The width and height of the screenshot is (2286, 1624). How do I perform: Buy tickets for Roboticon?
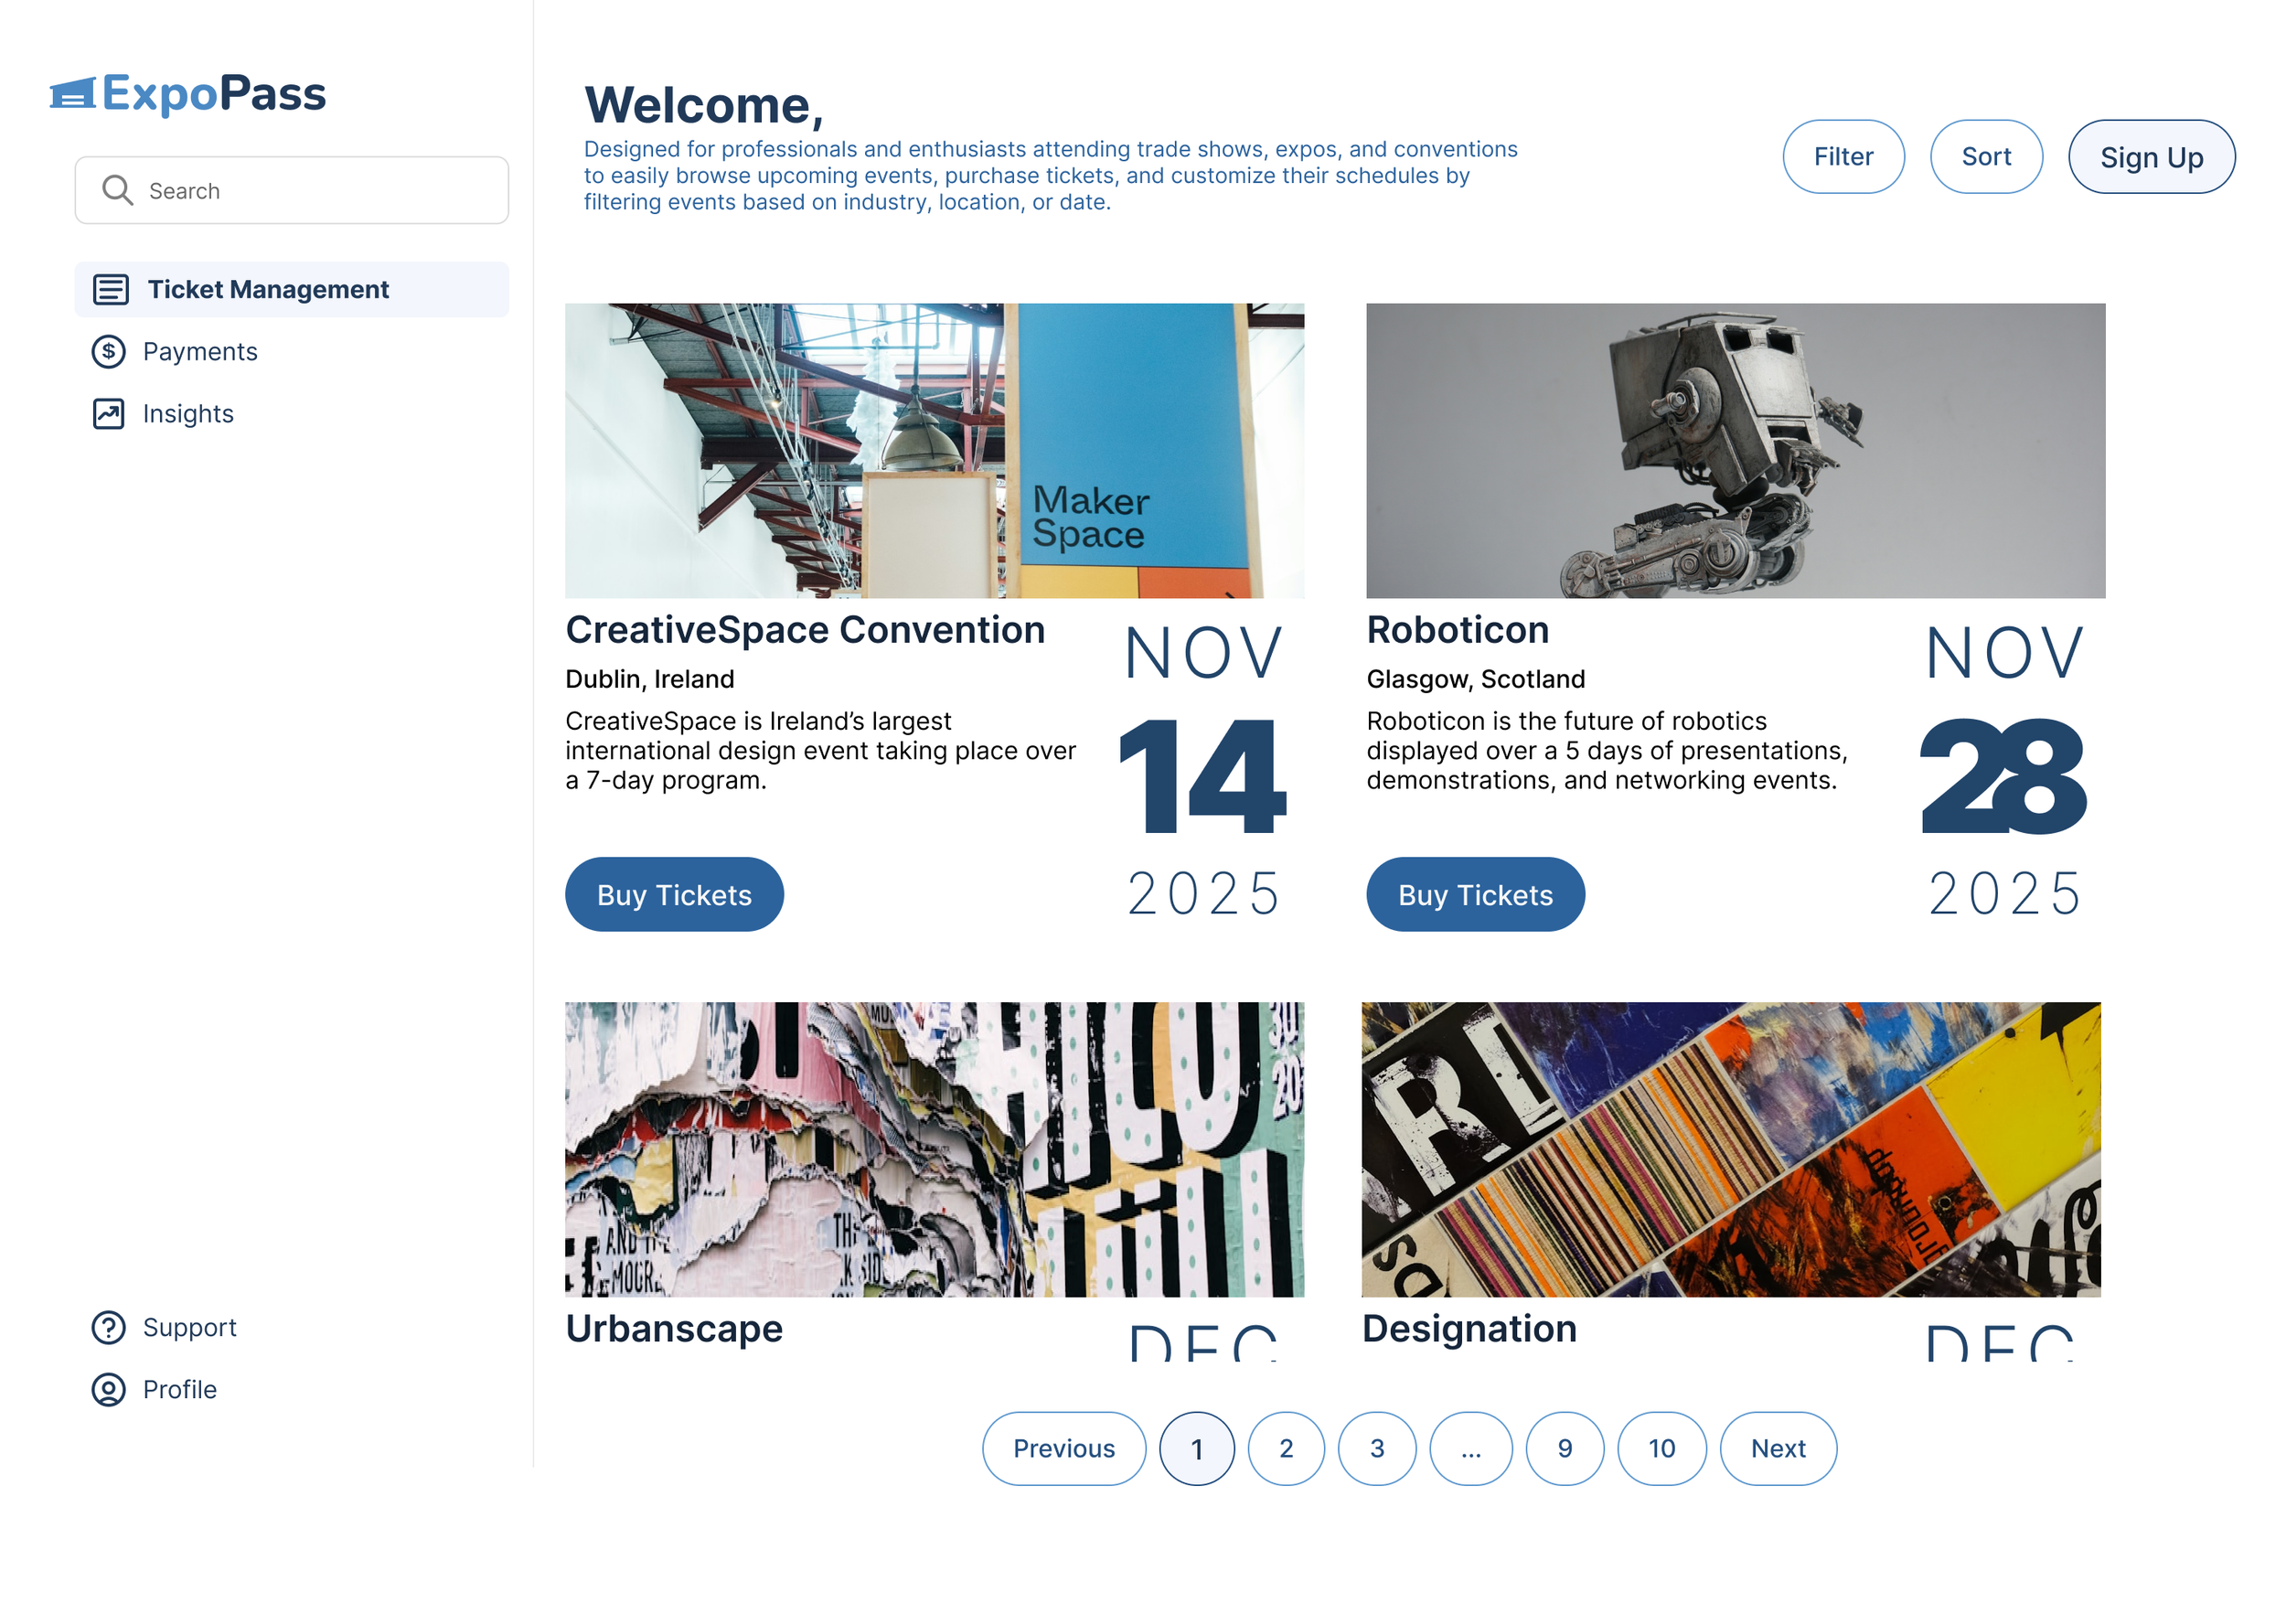[x=1475, y=894]
